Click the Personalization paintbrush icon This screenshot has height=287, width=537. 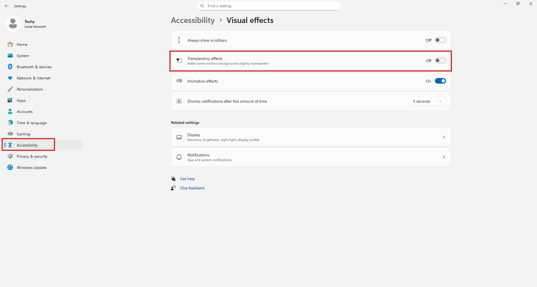(10, 89)
